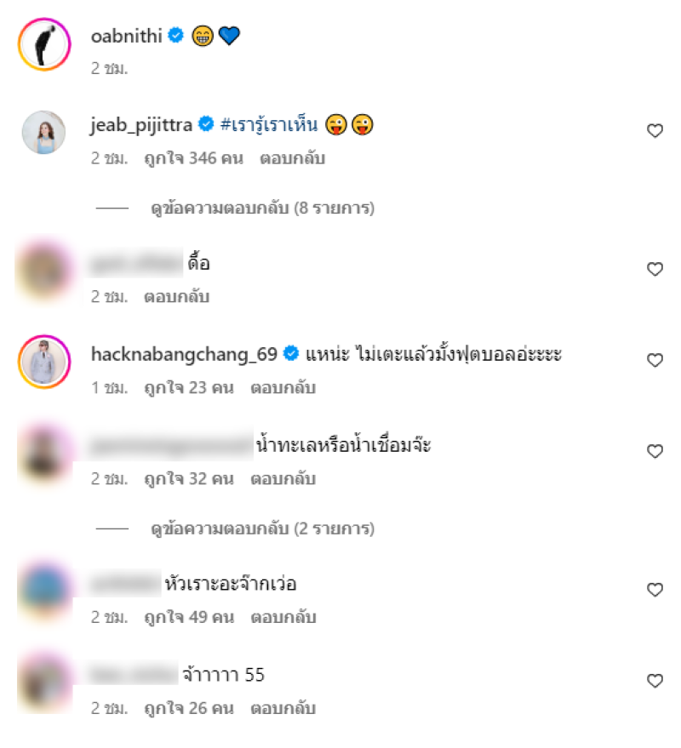Like the จ้าาาาา 55 comment heart
The width and height of the screenshot is (681, 748).
655,680
